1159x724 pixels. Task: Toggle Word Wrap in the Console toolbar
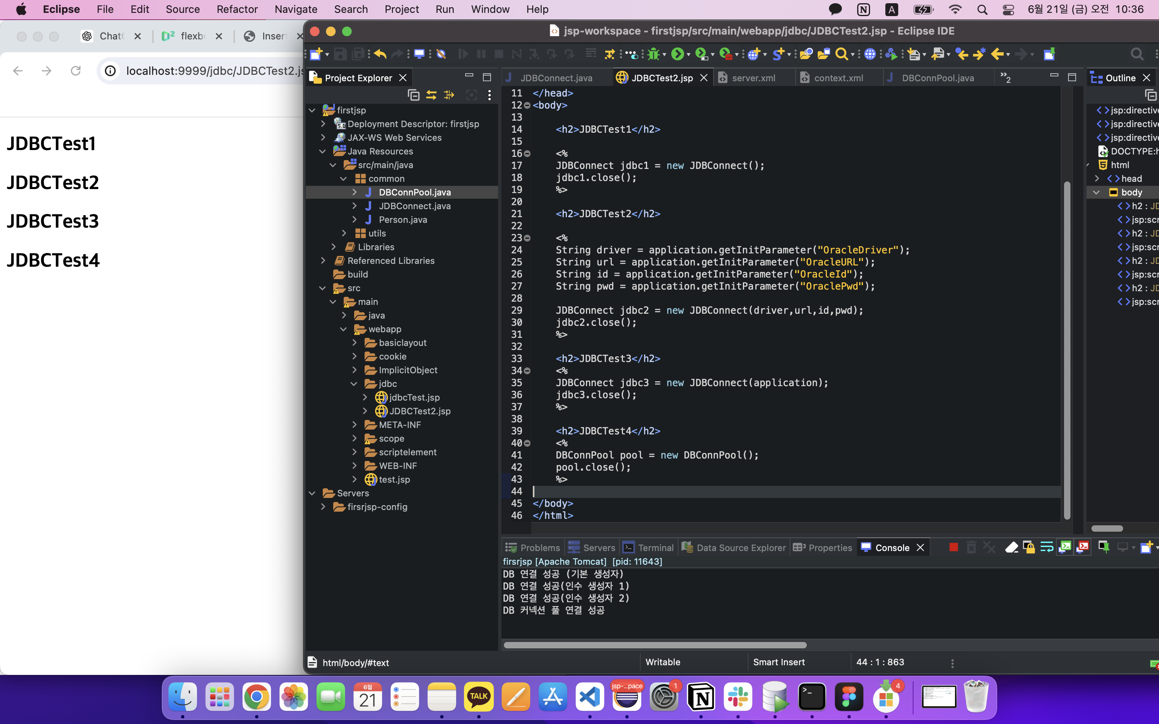pyautogui.click(x=1047, y=547)
